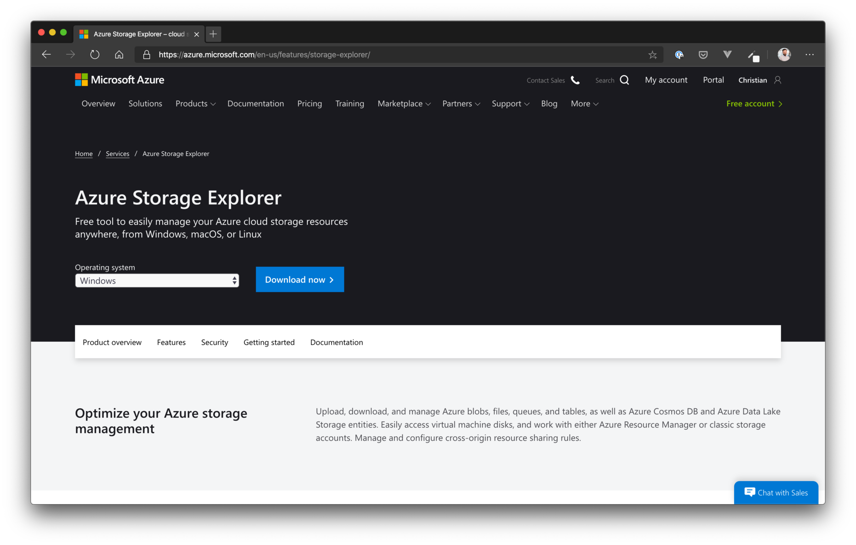Click the browser home icon
This screenshot has height=545, width=856.
coord(119,54)
